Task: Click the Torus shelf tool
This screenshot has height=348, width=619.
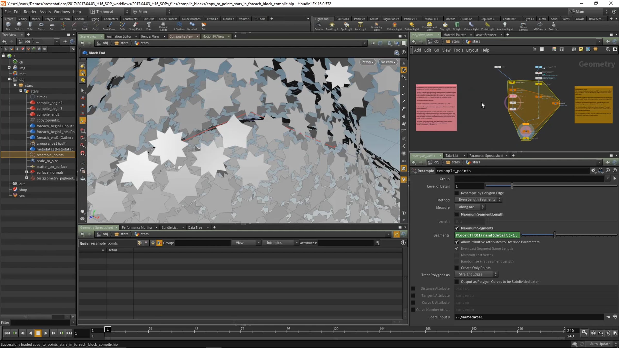Action: click(x=41, y=26)
